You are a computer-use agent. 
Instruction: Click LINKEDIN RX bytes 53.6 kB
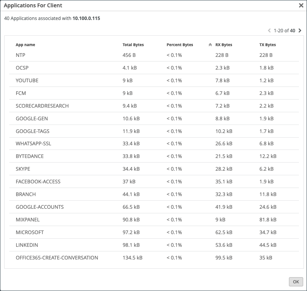(224, 245)
